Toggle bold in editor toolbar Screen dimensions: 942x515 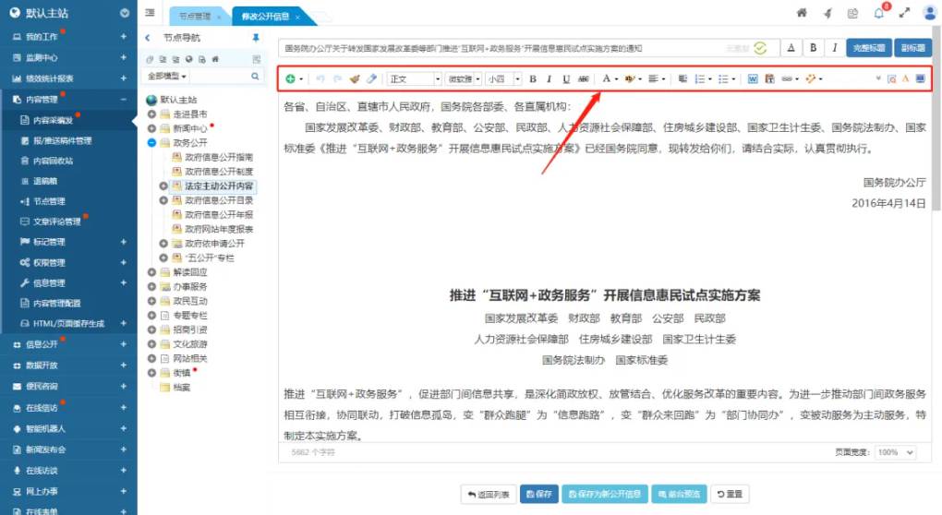532,79
